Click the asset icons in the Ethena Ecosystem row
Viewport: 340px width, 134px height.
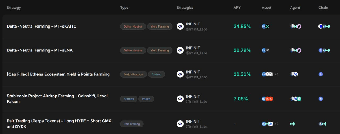[267, 74]
